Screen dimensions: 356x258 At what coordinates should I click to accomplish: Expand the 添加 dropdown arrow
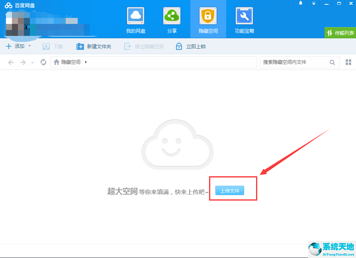[29, 46]
